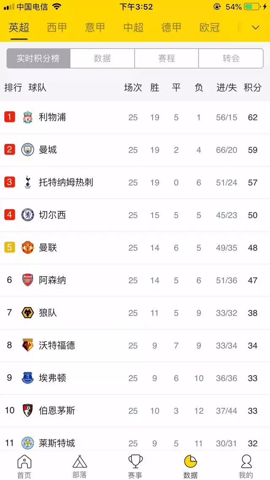This screenshot has height=480, width=270.
Task: Tap the Chelsea club badge
Action: pyautogui.click(x=27, y=215)
